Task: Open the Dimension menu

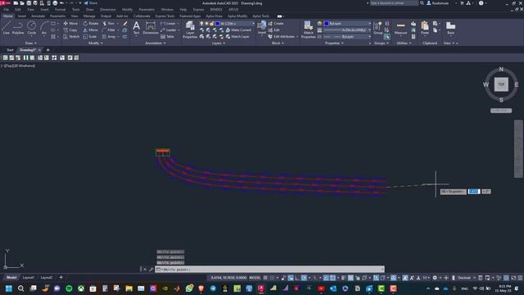Action: tap(107, 10)
